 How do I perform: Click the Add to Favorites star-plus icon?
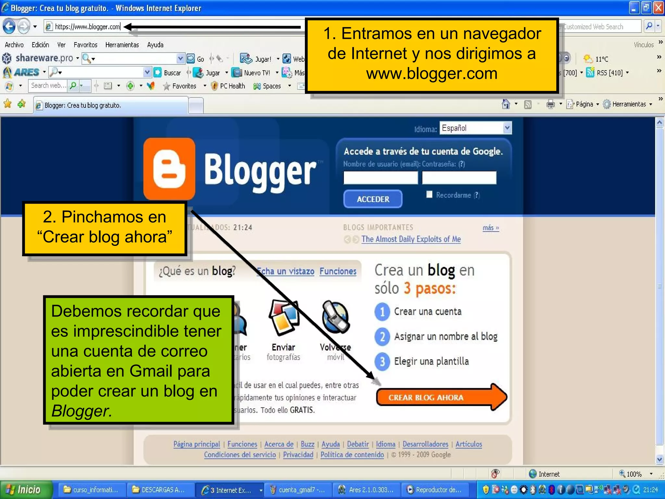(x=22, y=104)
